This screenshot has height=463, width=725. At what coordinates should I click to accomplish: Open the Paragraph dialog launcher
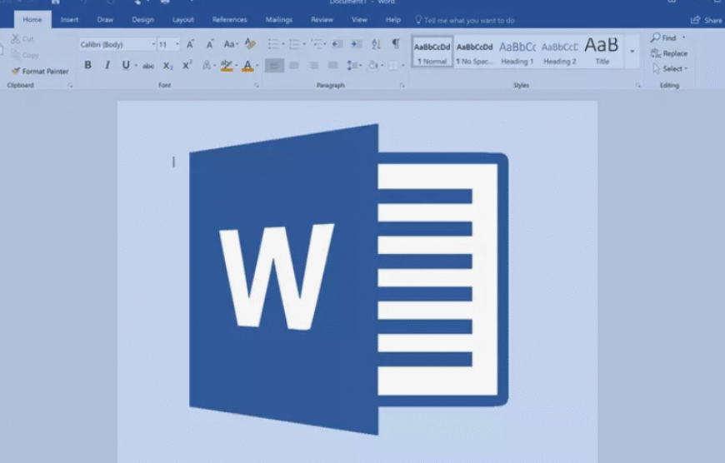402,86
